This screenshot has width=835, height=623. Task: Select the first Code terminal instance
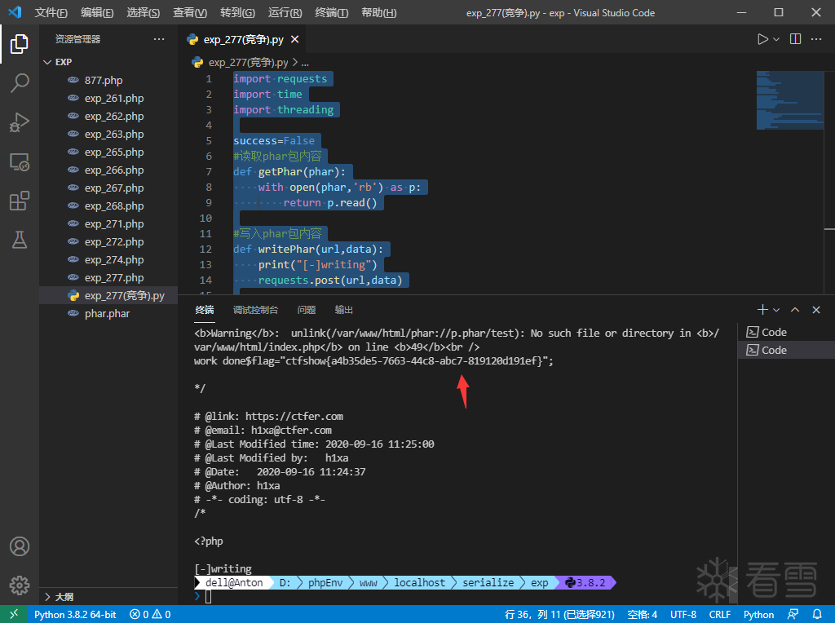click(786, 332)
